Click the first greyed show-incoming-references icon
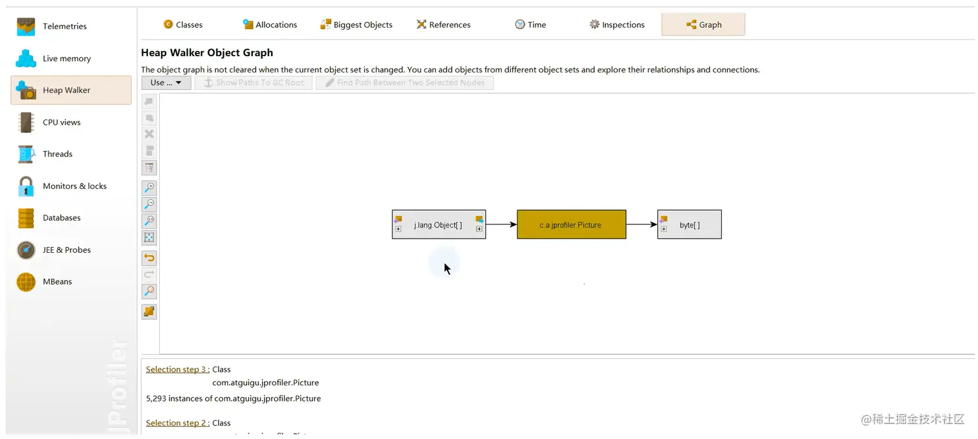 coord(149,102)
